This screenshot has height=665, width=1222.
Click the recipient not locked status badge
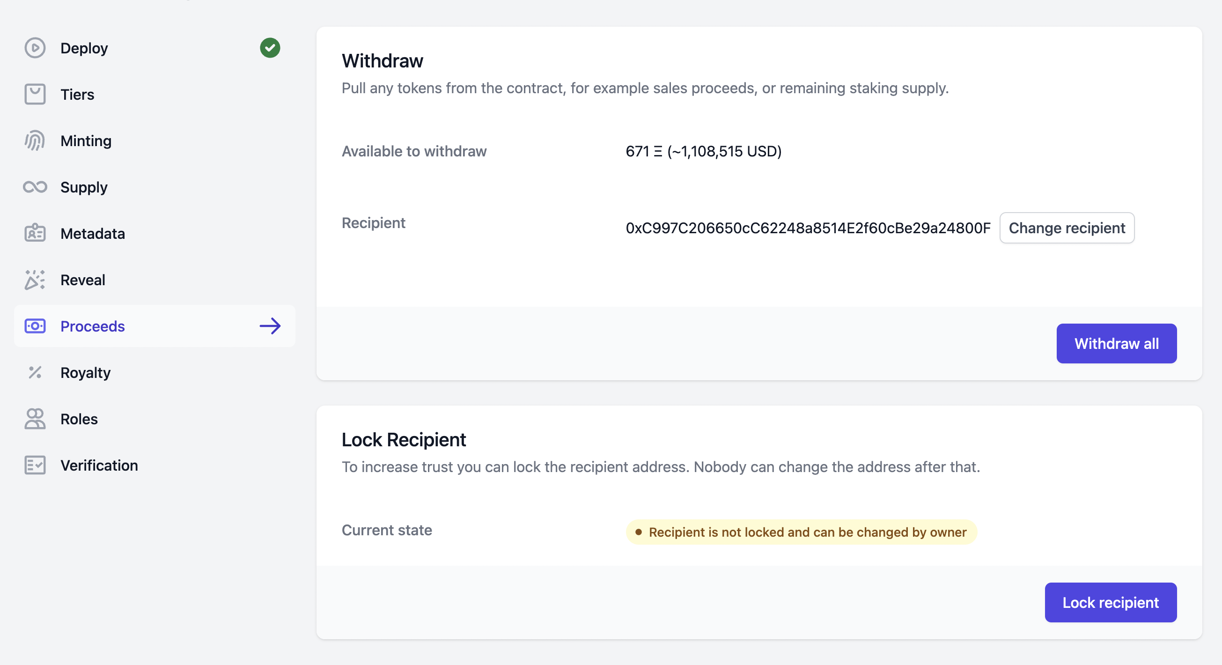(801, 532)
